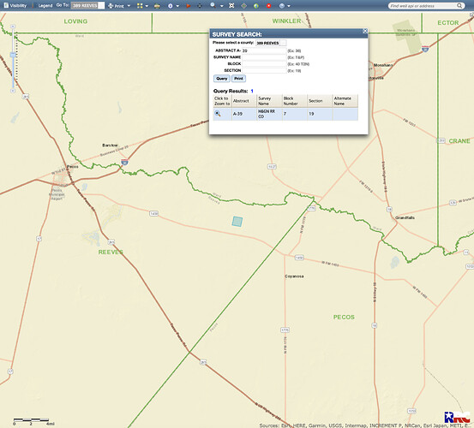Image resolution: width=474 pixels, height=428 pixels.
Task: Click the Print tool in toolbar
Action: pos(116,6)
